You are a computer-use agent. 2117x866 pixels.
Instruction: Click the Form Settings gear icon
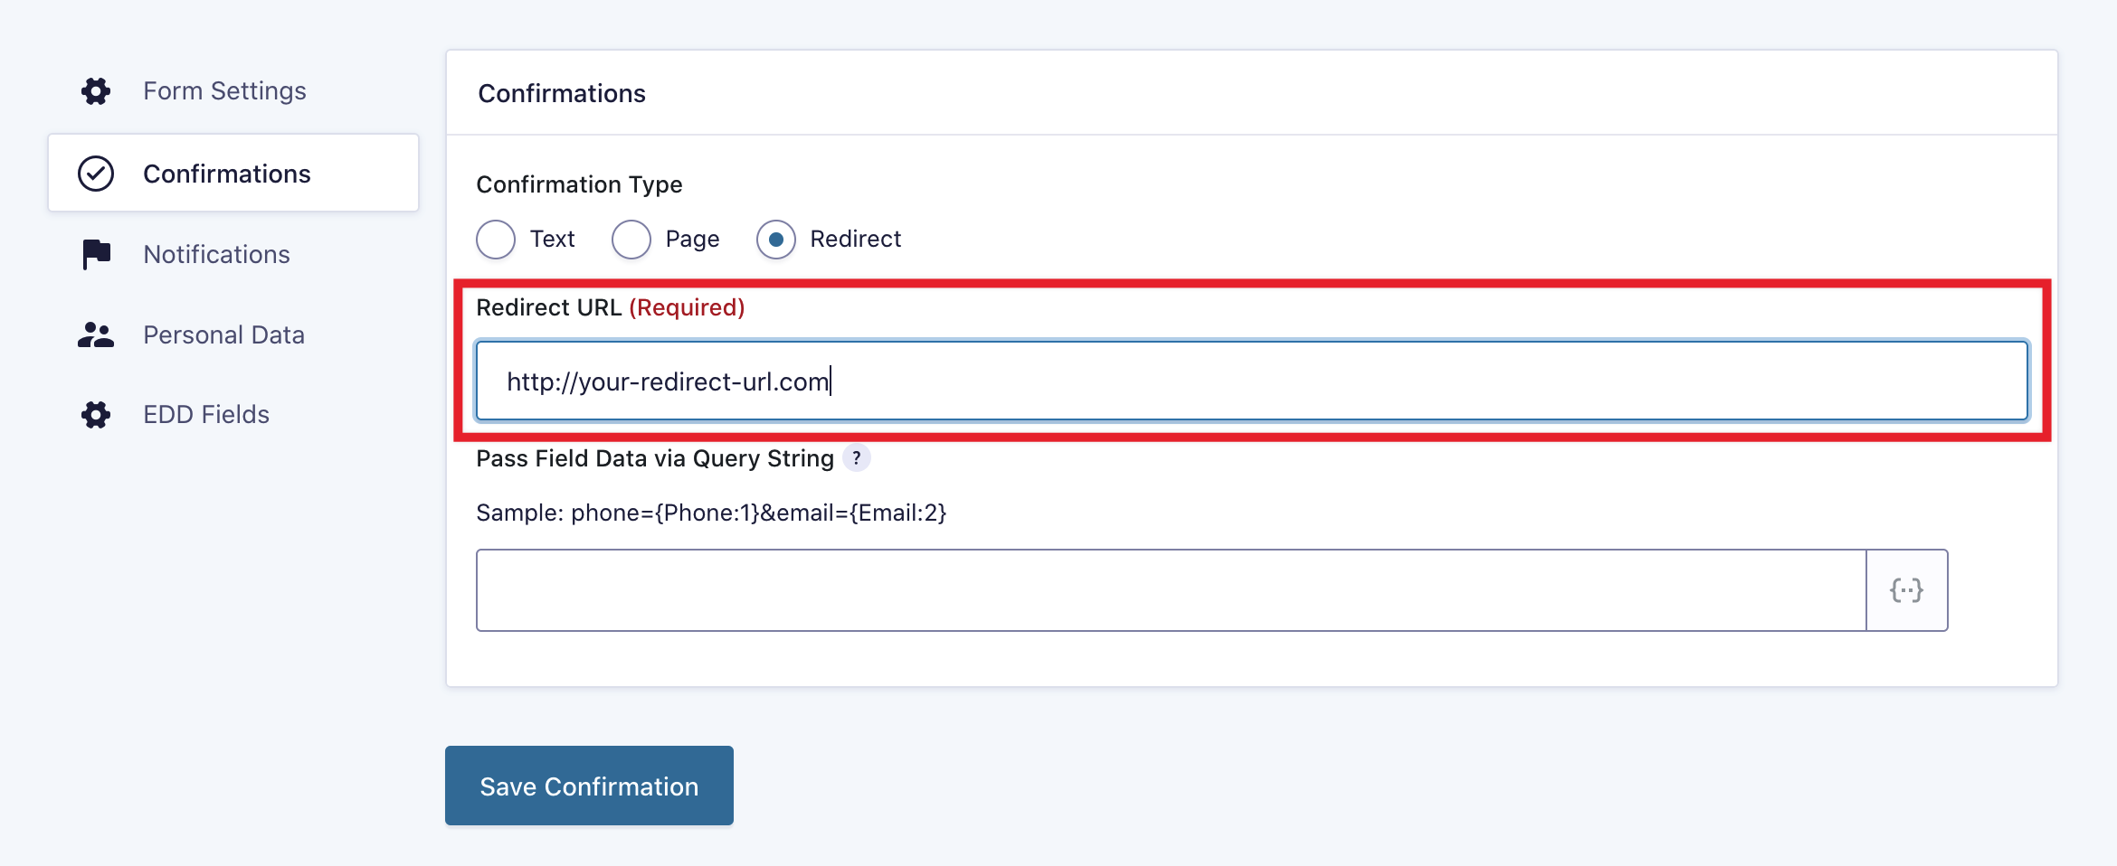click(96, 91)
